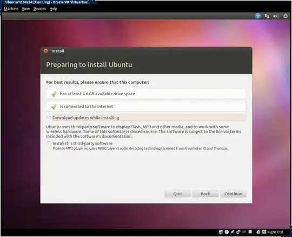Close the Install dialog with orange button
The width and height of the screenshot is (292, 237).
pos(45,51)
